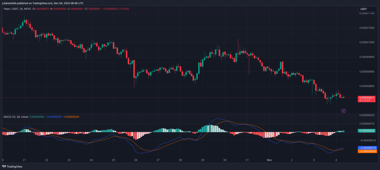
Task: Click the 0.00001050 price scale label
Action: (367, 28)
